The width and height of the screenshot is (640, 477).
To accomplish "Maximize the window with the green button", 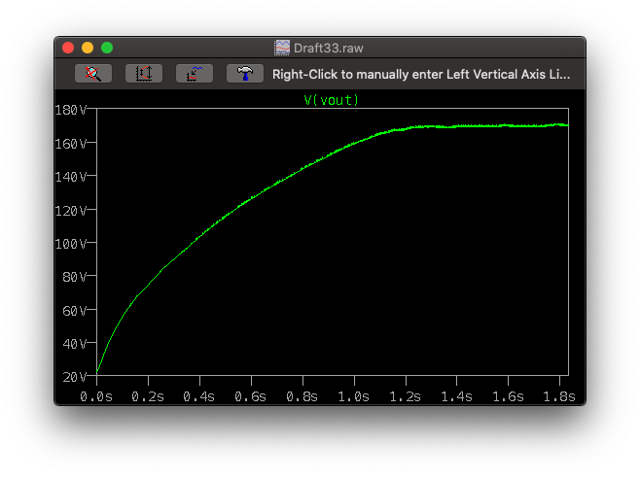I will 107,48.
